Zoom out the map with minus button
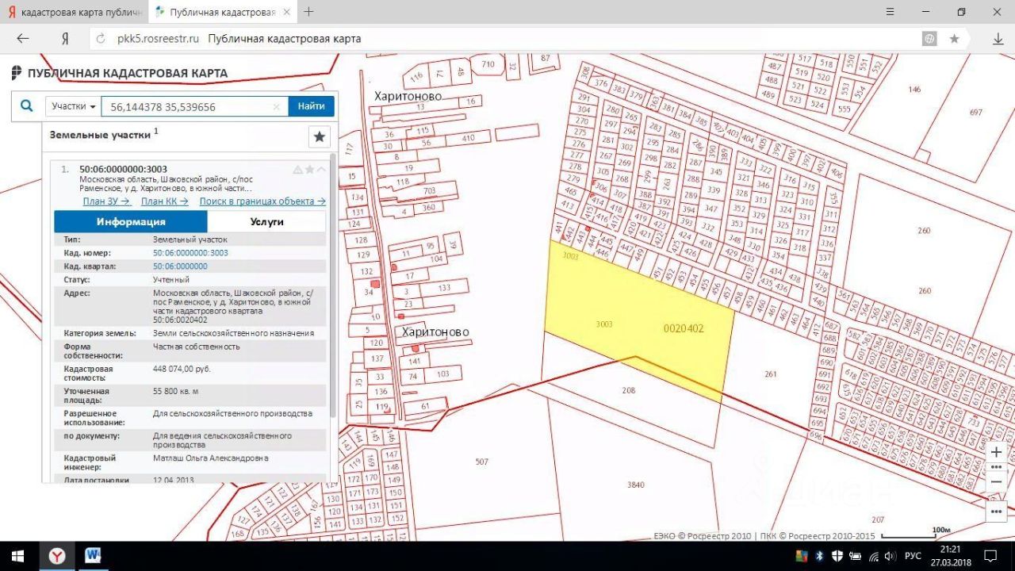 996,481
